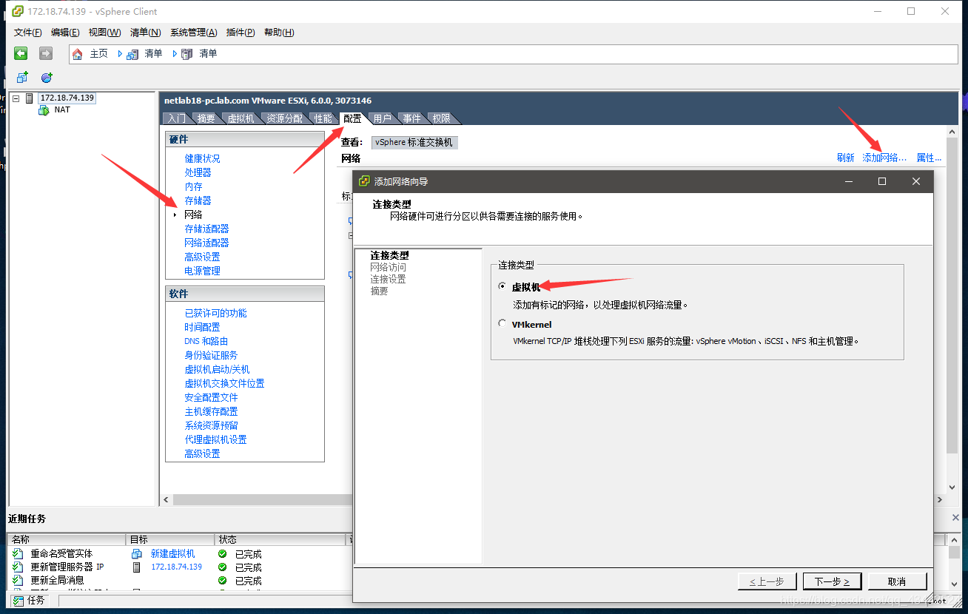968x614 pixels.
Task: Open DNS 和路由 in software list
Action: (206, 341)
